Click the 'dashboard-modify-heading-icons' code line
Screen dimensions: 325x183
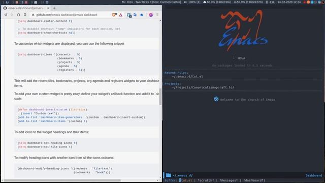click(x=64, y=168)
